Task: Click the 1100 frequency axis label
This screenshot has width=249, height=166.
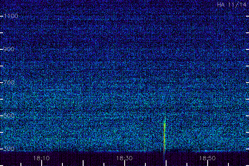Action: 11,16
